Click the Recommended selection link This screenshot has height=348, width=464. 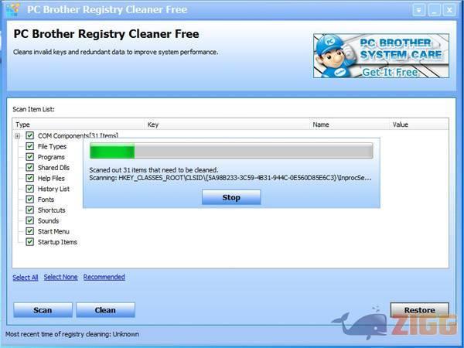(104, 277)
